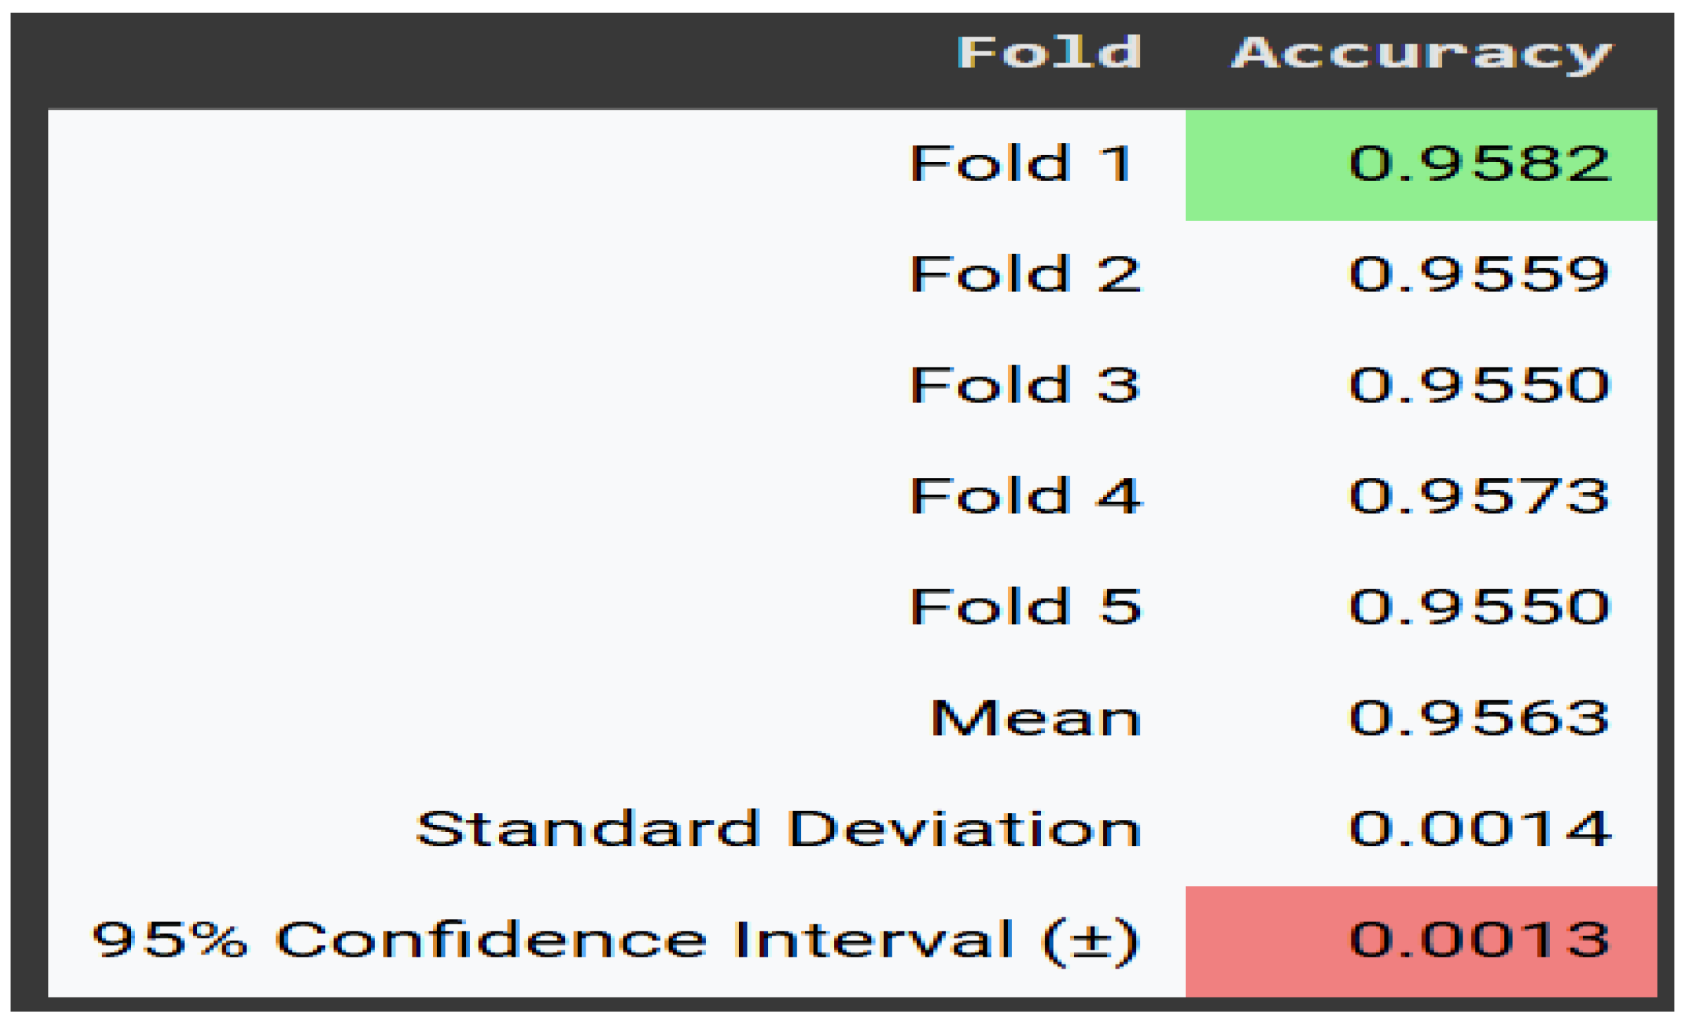Image resolution: width=1692 pixels, height=1032 pixels.
Task: Select the Fold 5 row label
Action: [1025, 606]
